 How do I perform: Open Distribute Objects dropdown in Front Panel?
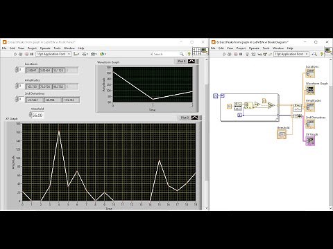tap(85, 54)
